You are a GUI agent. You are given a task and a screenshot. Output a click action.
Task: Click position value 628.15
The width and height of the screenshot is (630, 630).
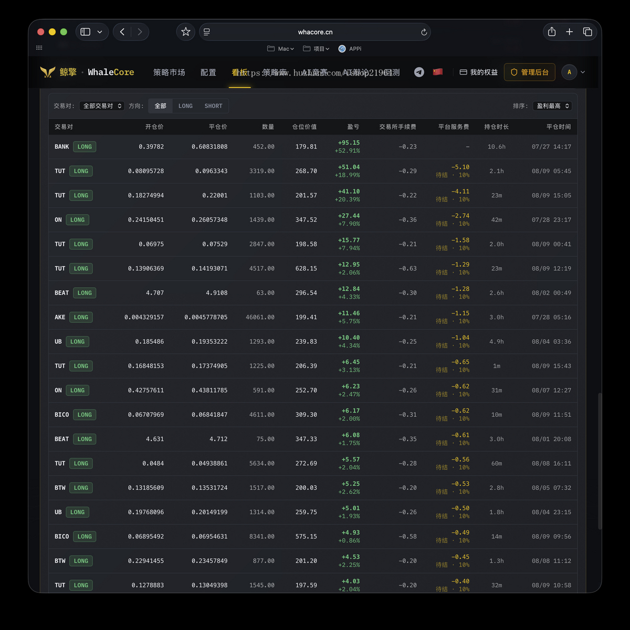306,269
